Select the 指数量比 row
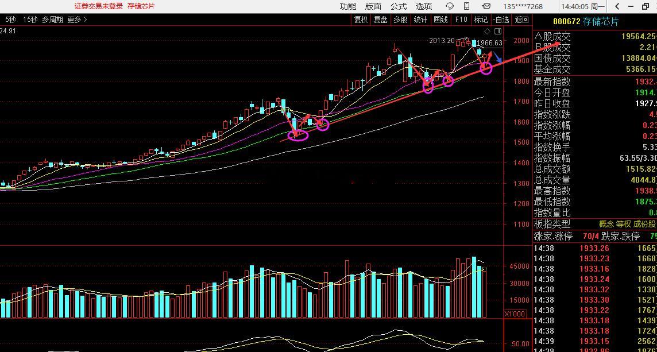Viewport: 657px width, 352px height. 595,213
